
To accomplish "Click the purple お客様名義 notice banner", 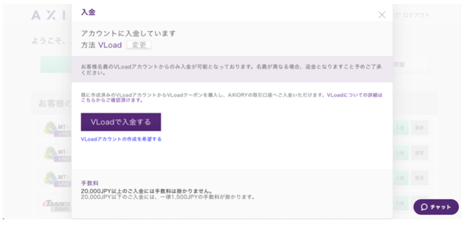I will point(232,69).
